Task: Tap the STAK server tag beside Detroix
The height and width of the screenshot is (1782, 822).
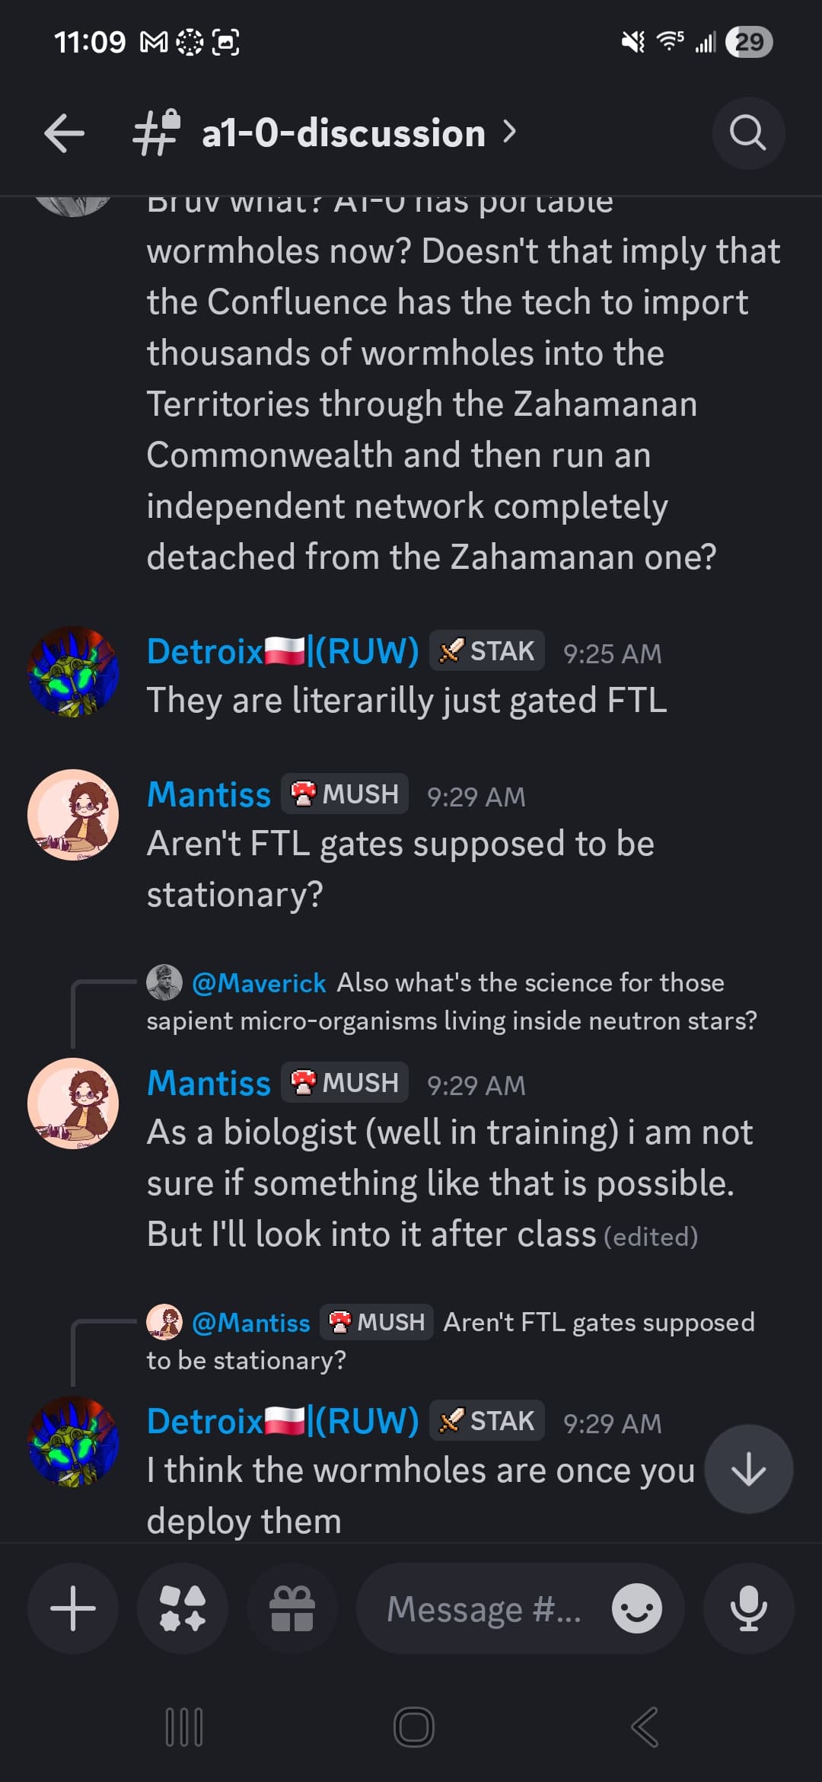Action: coord(487,651)
